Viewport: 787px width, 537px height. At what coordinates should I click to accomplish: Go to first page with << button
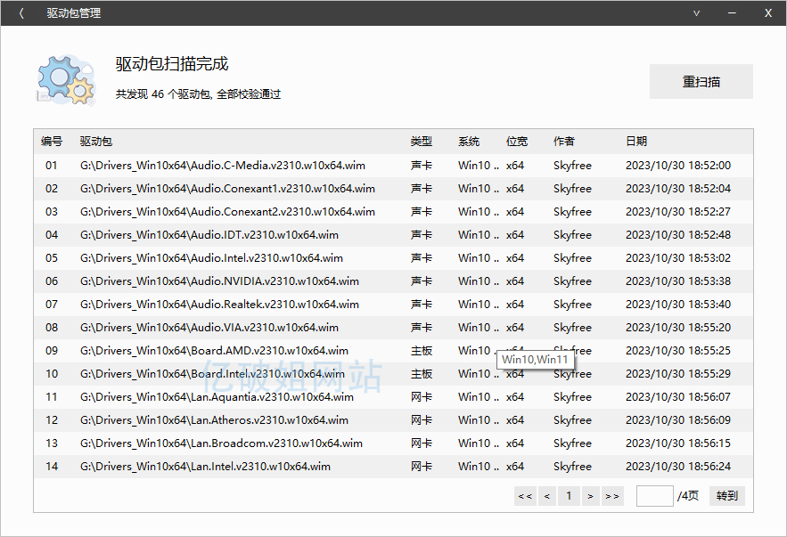pyautogui.click(x=525, y=496)
